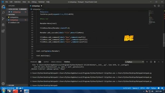Click Ln 52, Col 5 in status bar
Viewport: 165px width, 93px height.
click(x=127, y=88)
